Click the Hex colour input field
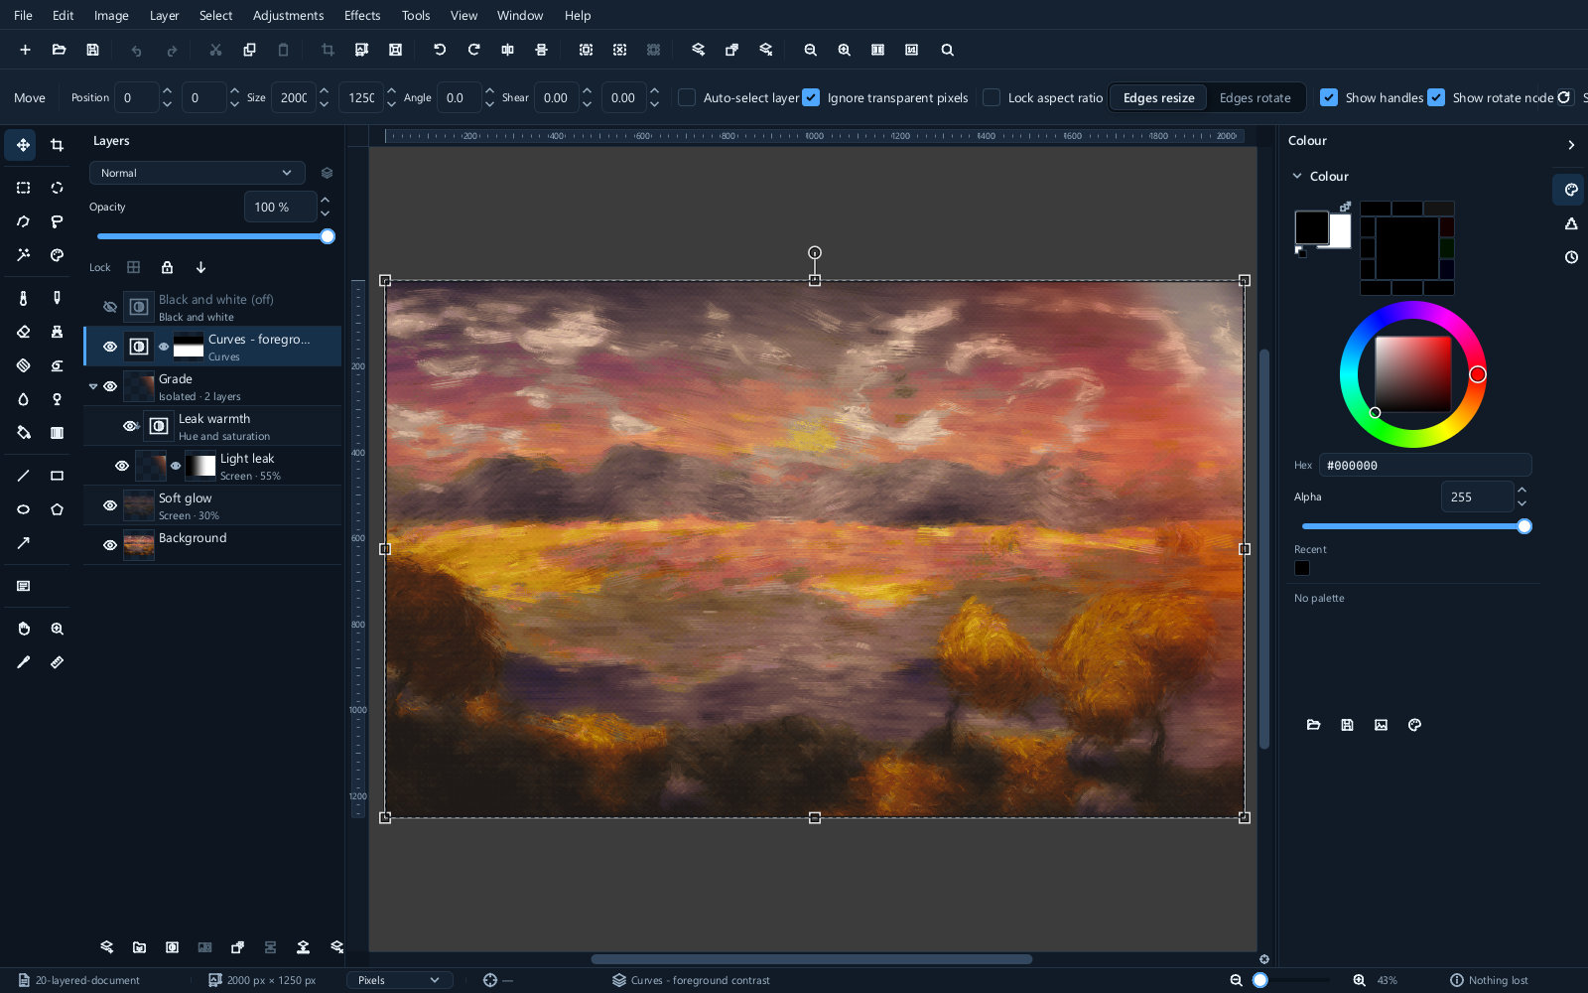The width and height of the screenshot is (1588, 993). pyautogui.click(x=1426, y=465)
